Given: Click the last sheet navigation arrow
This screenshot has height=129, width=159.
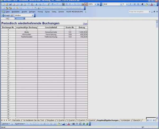Looking at the screenshot, I should coord(9,120).
